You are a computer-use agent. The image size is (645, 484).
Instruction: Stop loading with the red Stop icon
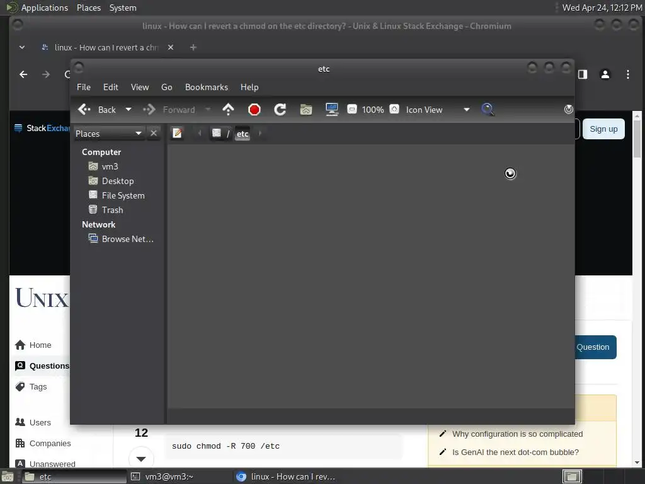pos(254,110)
